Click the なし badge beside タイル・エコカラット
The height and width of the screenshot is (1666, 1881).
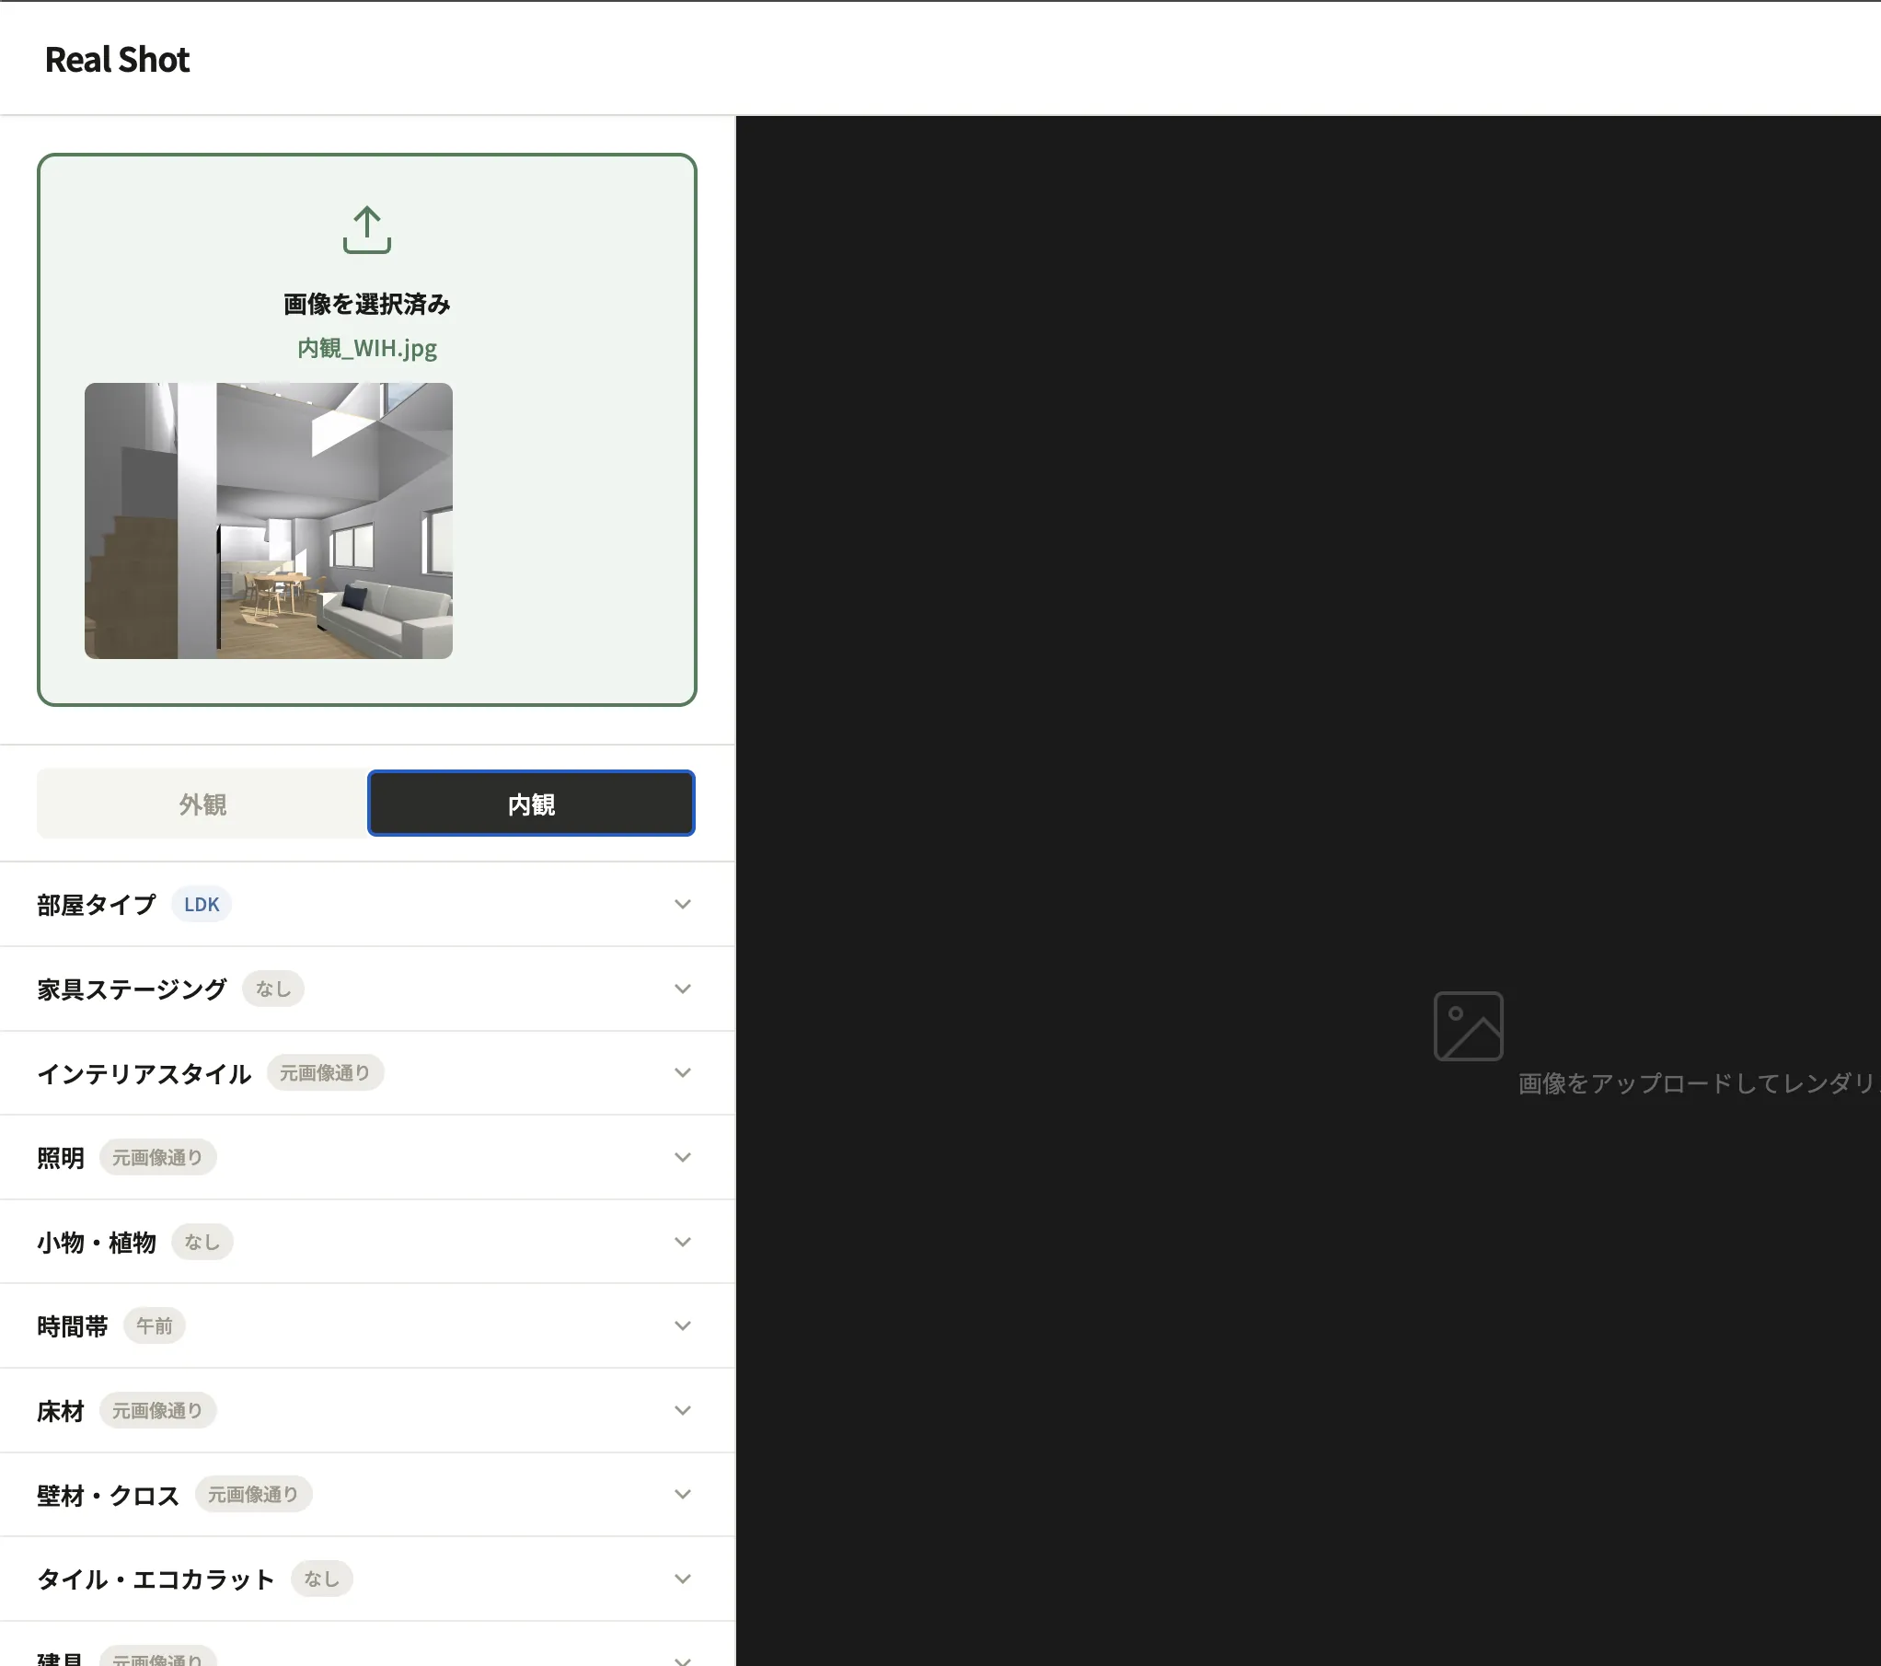pyautogui.click(x=321, y=1579)
